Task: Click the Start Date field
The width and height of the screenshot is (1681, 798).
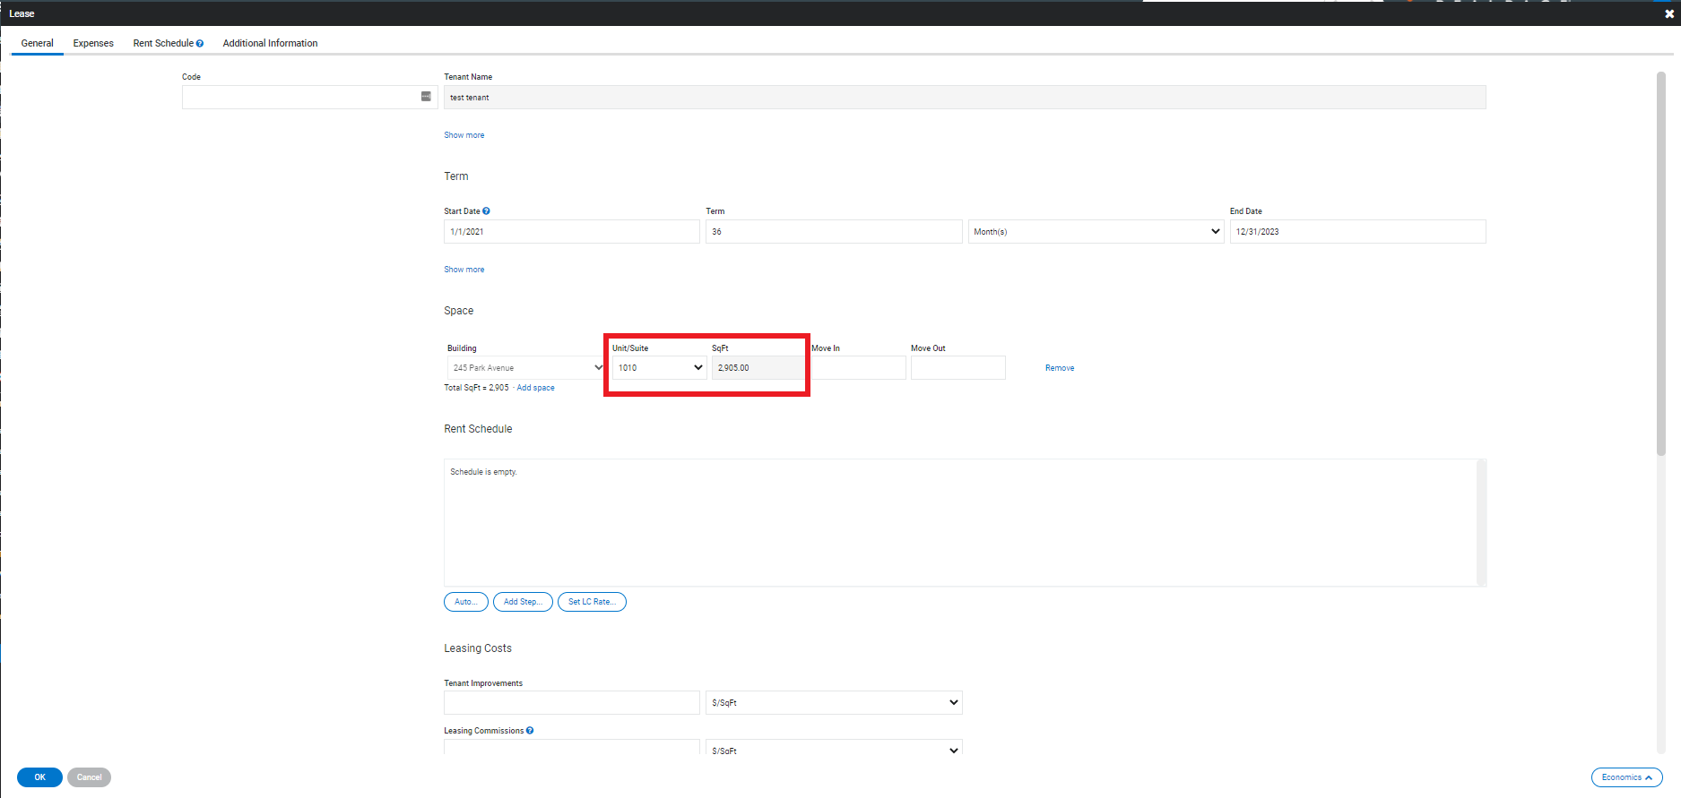Action: coord(572,231)
